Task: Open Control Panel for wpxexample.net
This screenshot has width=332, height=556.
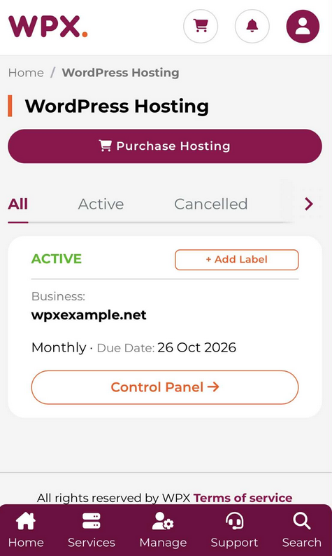Action: (165, 387)
